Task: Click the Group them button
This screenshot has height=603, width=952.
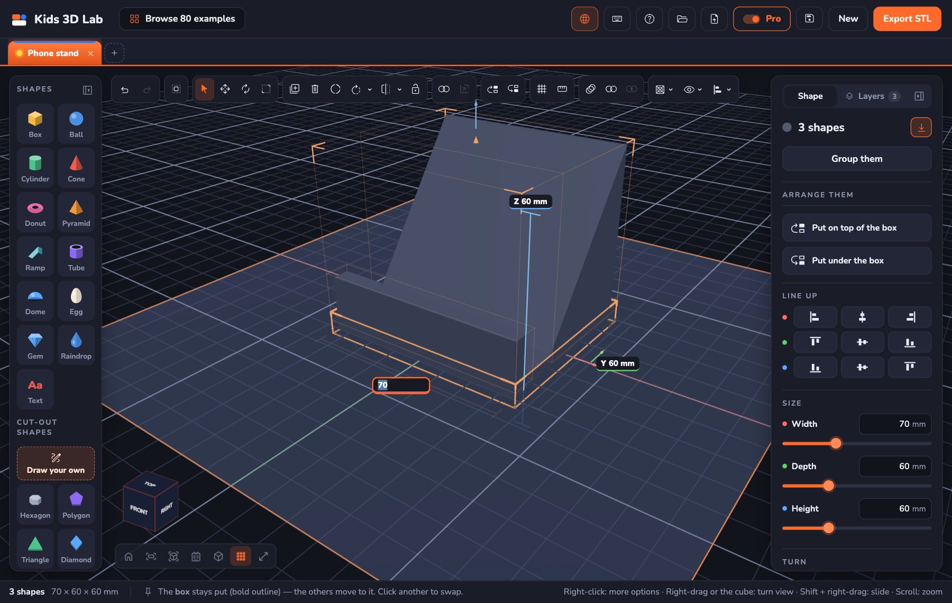Action: 857,159
